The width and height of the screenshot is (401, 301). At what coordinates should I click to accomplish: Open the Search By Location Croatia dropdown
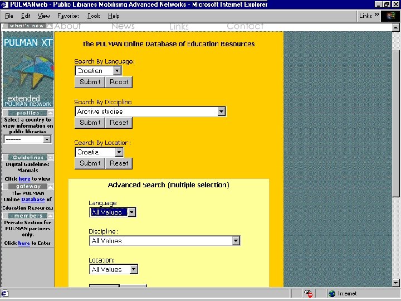coord(99,152)
